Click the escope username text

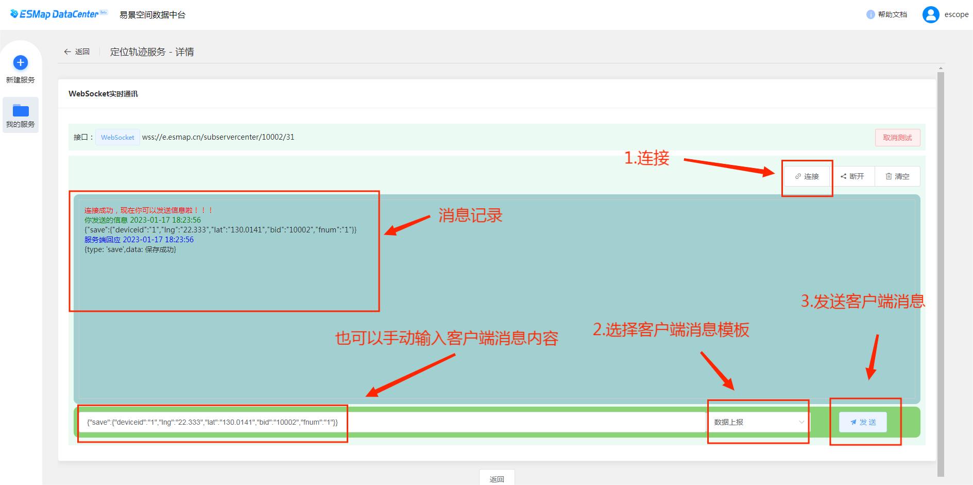956,14
